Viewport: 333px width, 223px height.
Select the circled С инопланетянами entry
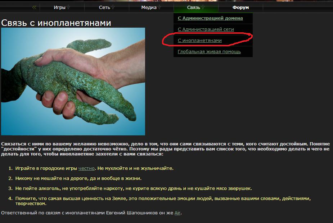(200, 41)
